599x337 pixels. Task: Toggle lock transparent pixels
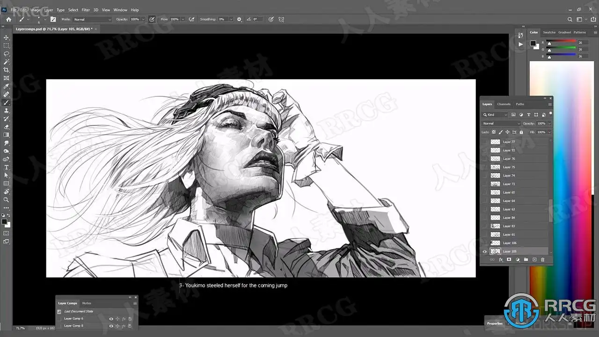coord(494,132)
